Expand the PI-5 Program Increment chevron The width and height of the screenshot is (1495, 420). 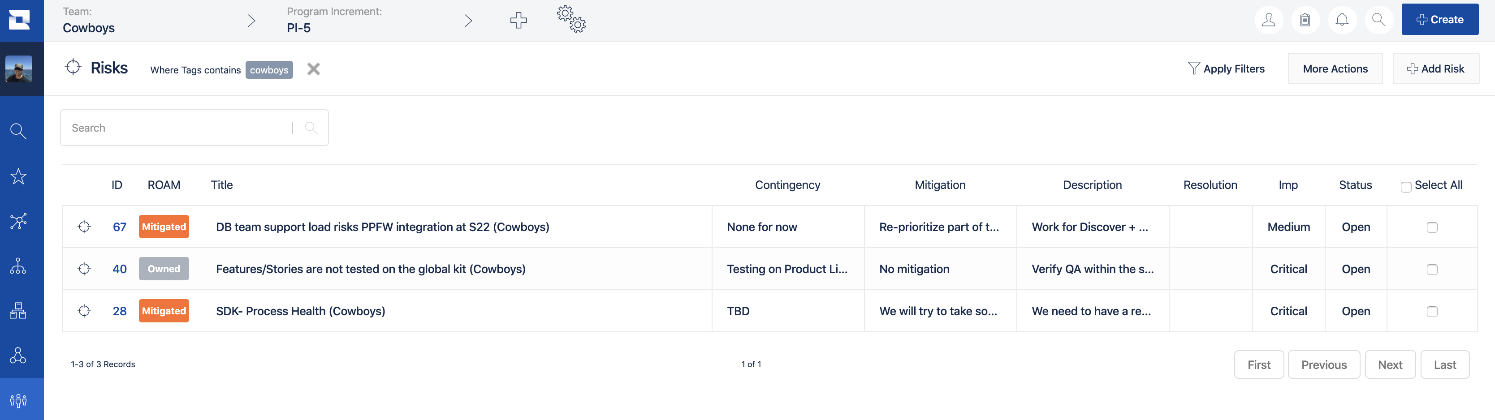(x=468, y=20)
